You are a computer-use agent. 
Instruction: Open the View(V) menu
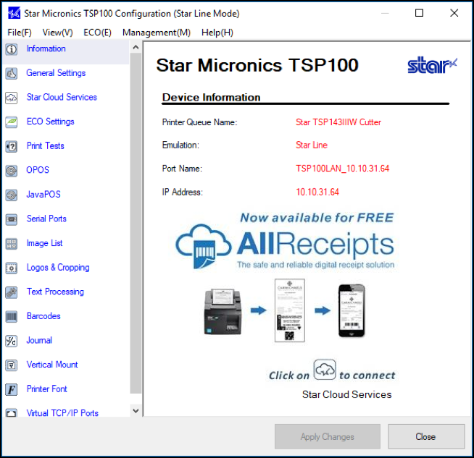[x=57, y=33]
